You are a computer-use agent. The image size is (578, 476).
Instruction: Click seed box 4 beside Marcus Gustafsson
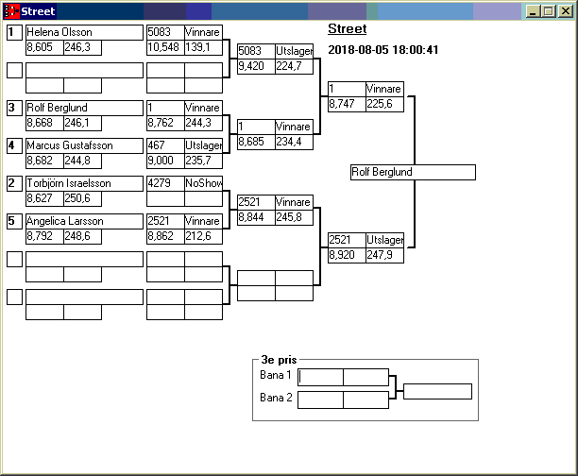pos(14,145)
